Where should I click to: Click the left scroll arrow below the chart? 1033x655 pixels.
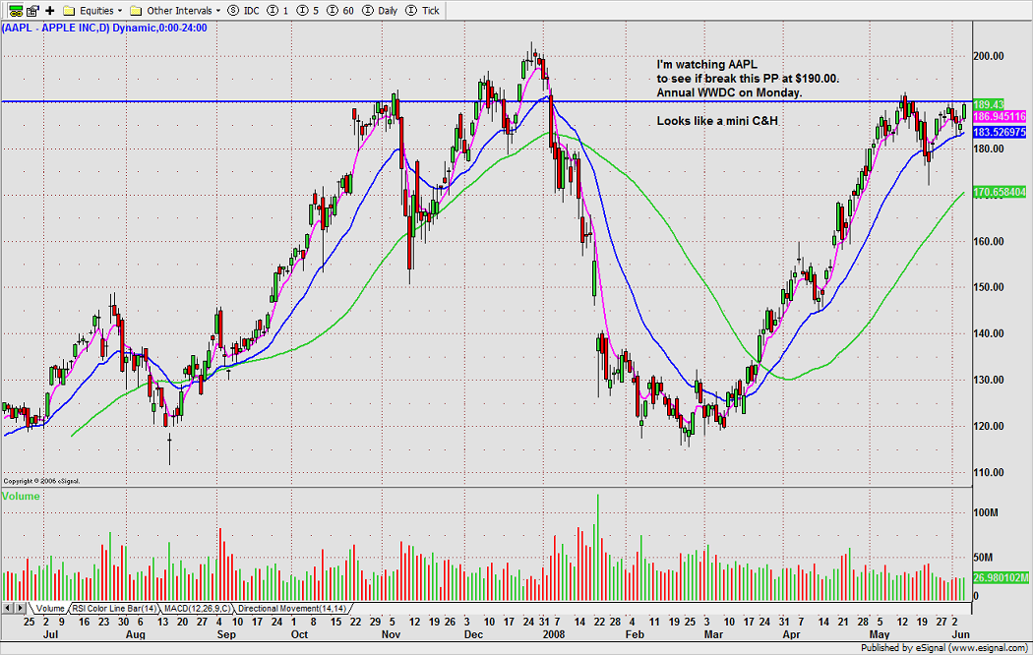click(x=9, y=608)
